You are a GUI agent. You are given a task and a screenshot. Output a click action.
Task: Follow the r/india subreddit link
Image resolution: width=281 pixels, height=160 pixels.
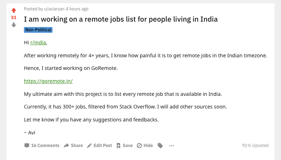[x=38, y=43]
